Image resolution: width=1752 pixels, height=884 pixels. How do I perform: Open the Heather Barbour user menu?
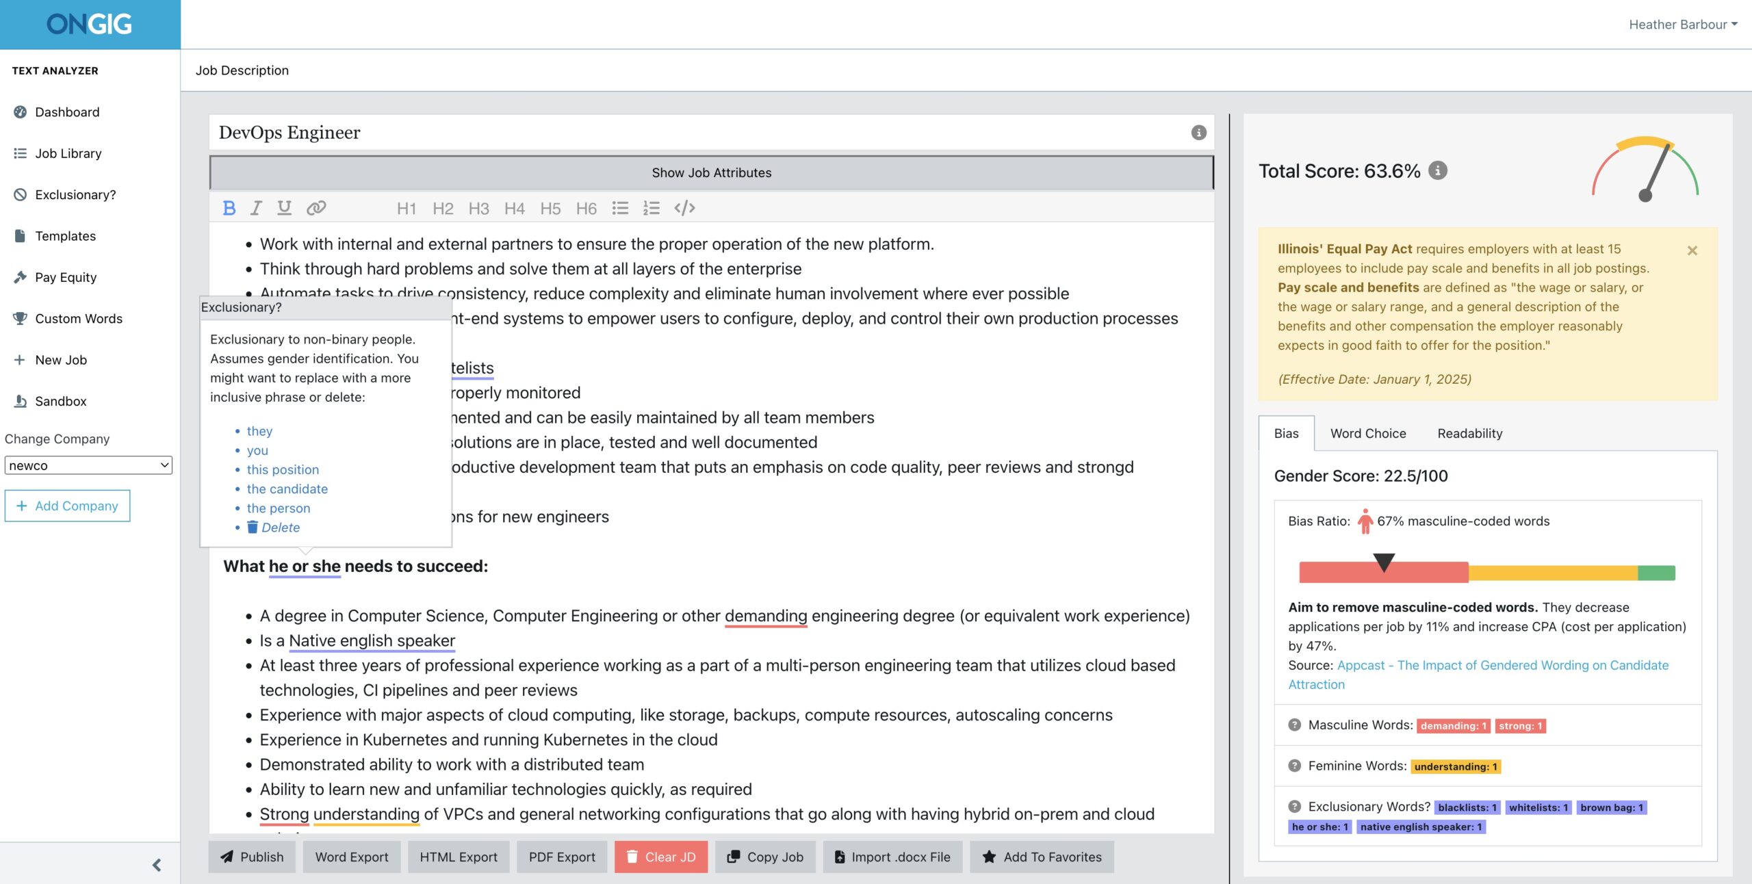click(1683, 25)
